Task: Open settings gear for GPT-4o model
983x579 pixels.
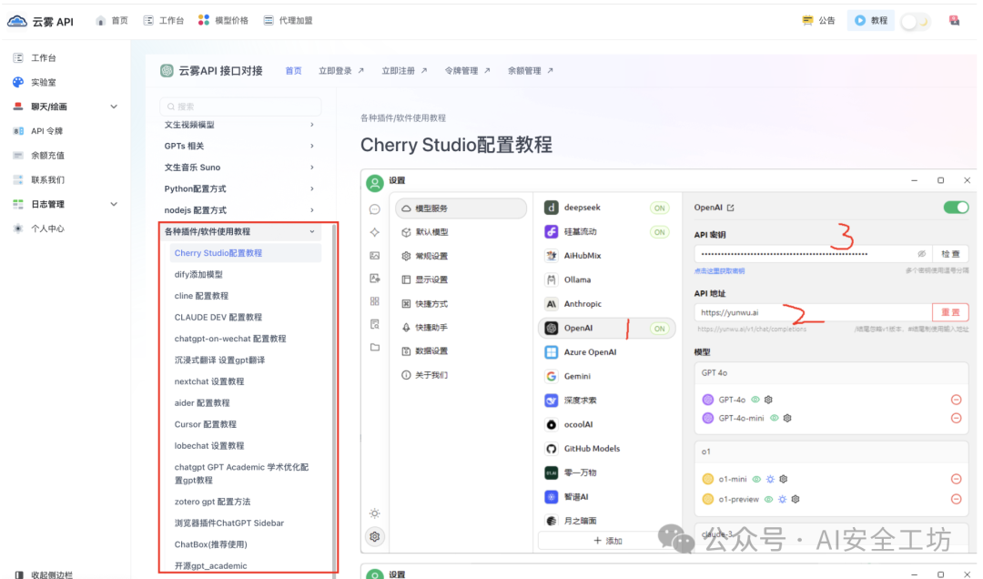Action: click(x=768, y=400)
